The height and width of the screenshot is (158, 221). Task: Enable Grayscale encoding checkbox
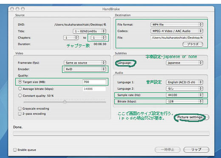(20, 108)
